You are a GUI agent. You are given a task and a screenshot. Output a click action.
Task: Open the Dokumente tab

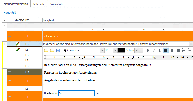tap(56, 4)
